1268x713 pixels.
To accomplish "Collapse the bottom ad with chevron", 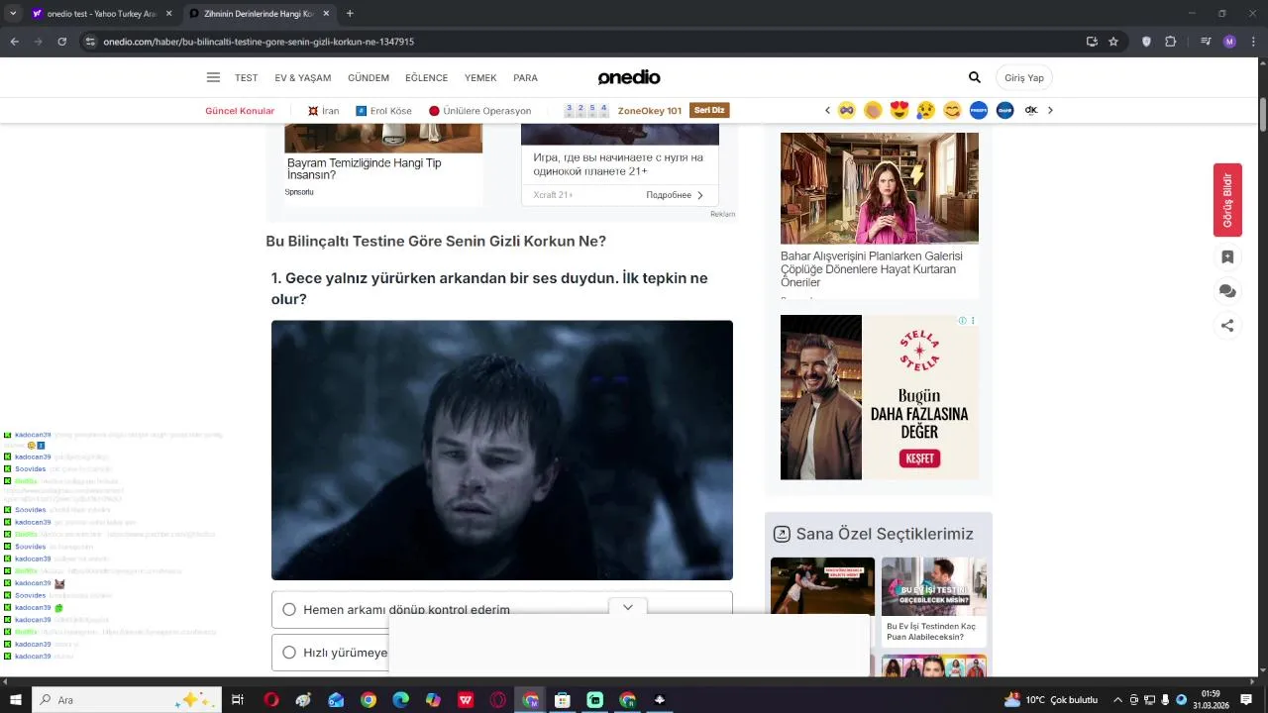I will [627, 607].
